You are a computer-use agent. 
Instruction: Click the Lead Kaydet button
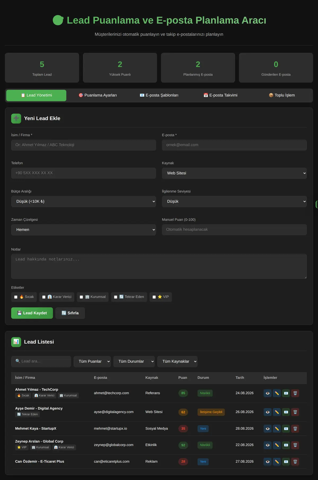point(32,313)
